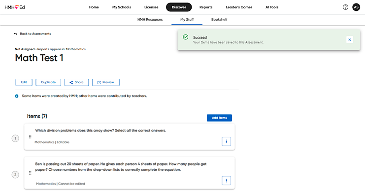Image resolution: width=365 pixels, height=192 pixels.
Task: Click the Add Items button
Action: 219,118
